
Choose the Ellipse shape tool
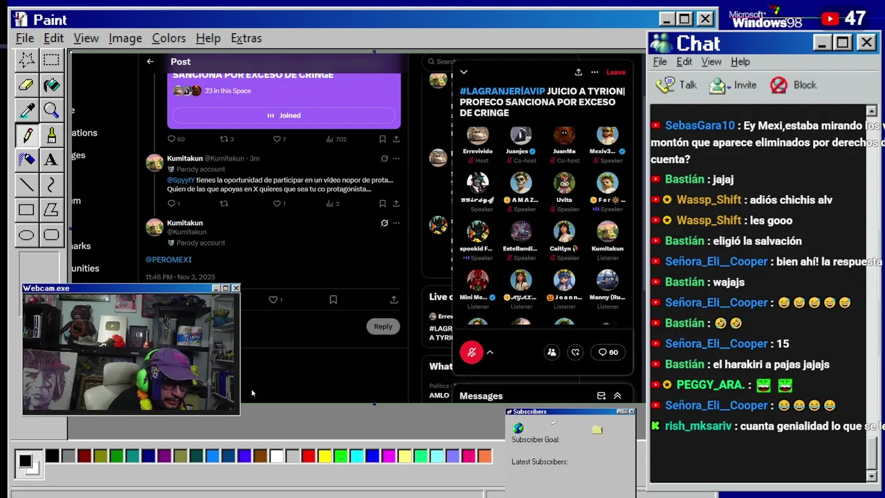coord(26,235)
